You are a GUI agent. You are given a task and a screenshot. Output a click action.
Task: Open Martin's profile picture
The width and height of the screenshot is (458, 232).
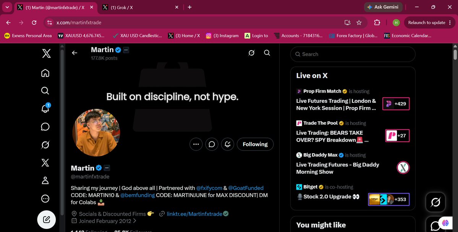coord(96,133)
